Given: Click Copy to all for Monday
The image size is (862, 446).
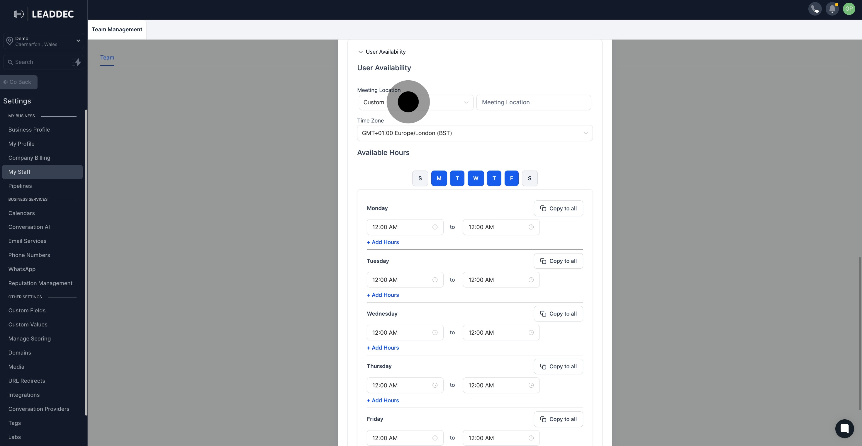Looking at the screenshot, I should point(558,208).
